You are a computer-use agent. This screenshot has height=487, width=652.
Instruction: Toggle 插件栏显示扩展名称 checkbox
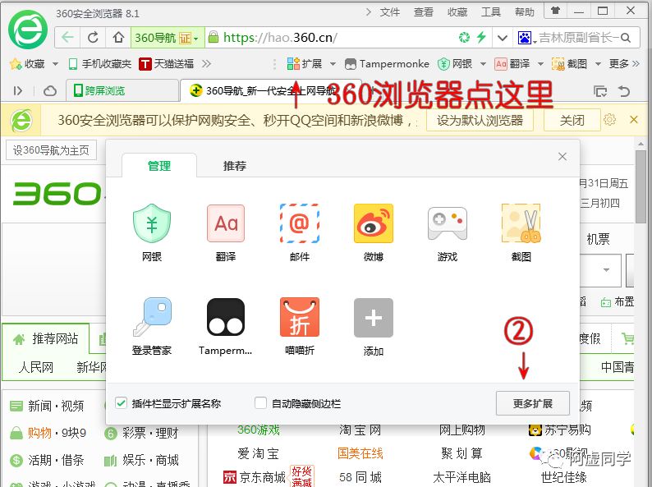(x=121, y=403)
